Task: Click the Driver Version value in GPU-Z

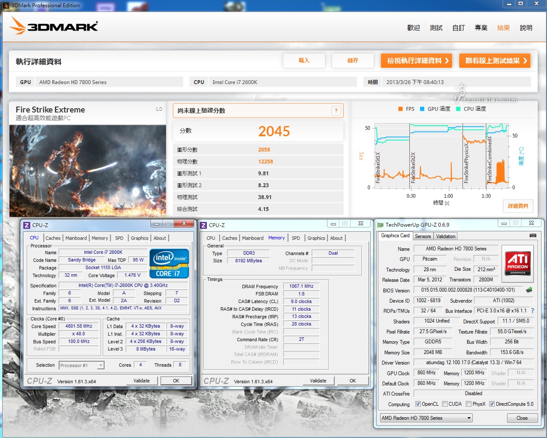Action: coord(474,363)
